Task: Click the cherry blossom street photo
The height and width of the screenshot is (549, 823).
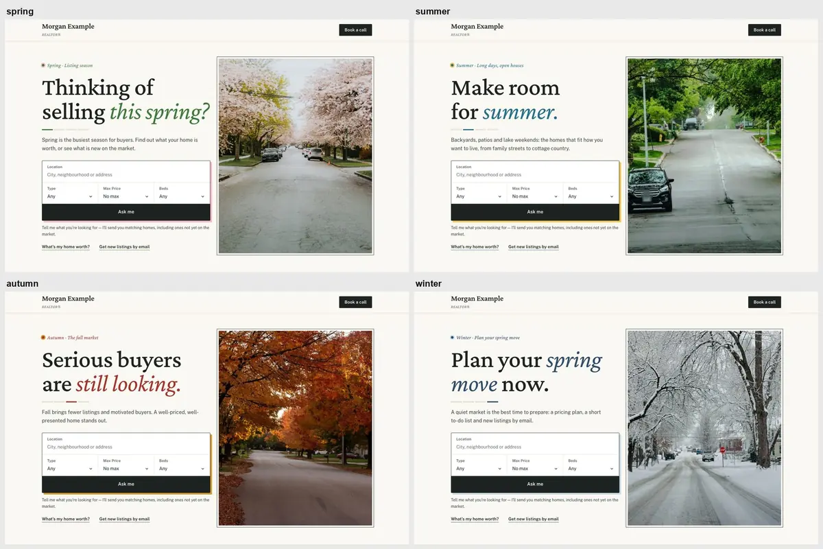Action: pos(295,156)
